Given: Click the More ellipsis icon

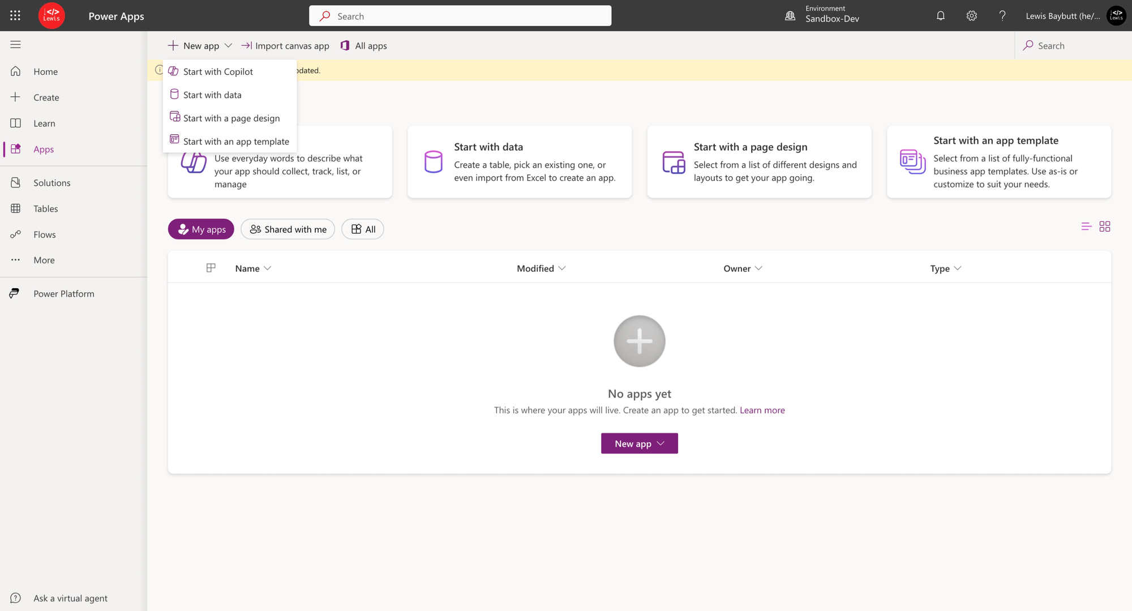Looking at the screenshot, I should (16, 260).
